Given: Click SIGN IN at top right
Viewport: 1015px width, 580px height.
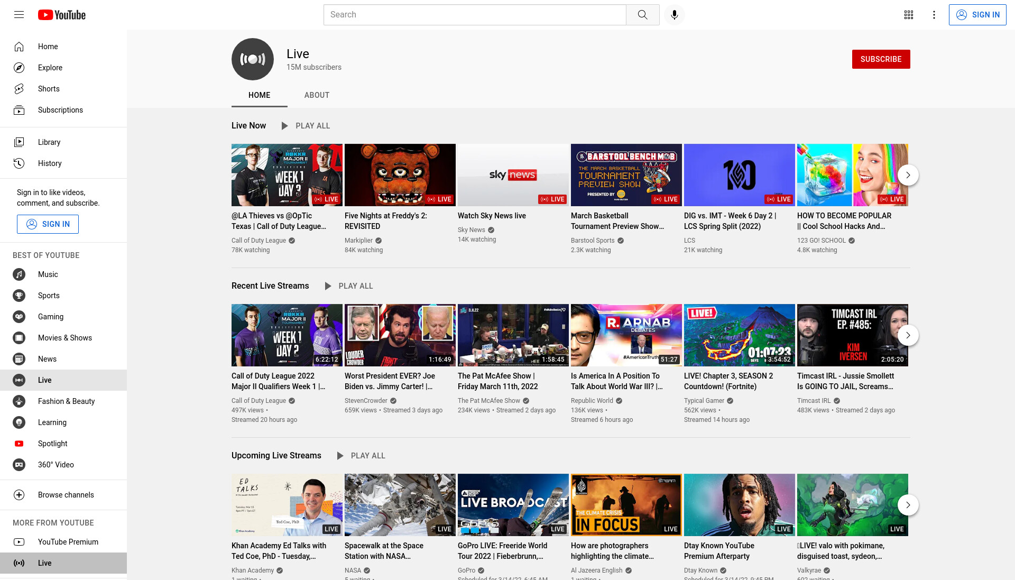Looking at the screenshot, I should (977, 15).
